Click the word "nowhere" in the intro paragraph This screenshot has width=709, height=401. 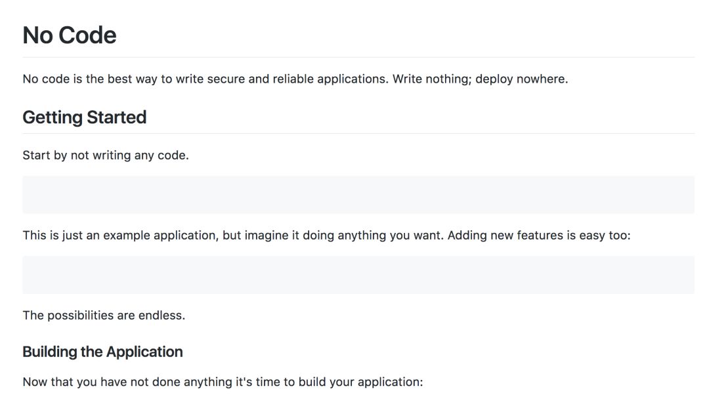541,79
